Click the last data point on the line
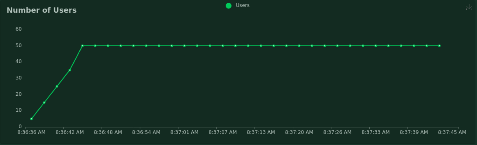Image resolution: width=477 pixels, height=145 pixels. [439, 46]
